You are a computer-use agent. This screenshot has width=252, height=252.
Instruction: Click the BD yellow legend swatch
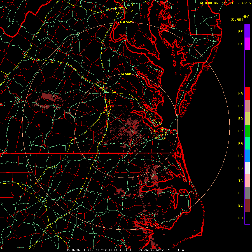click(x=247, y=118)
